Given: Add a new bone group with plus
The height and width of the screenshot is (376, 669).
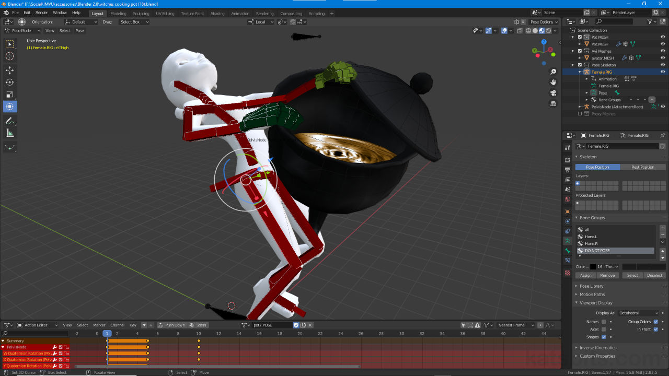Looking at the screenshot, I should tap(663, 228).
